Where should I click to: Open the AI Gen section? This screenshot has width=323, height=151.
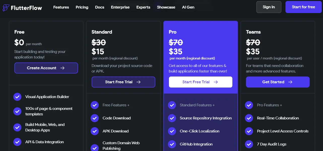188,7
